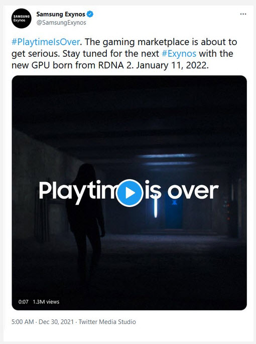Click the @SamsungExynos handle

pos(61,23)
